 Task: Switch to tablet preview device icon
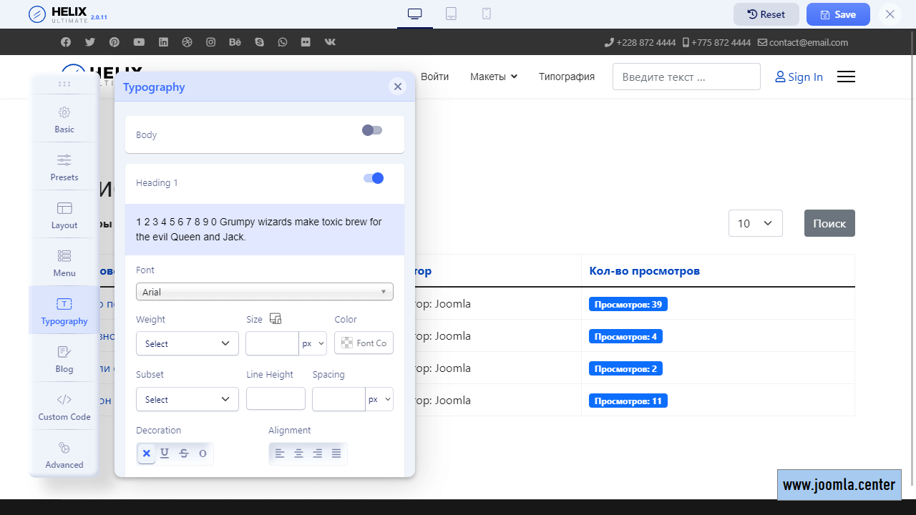(x=451, y=14)
